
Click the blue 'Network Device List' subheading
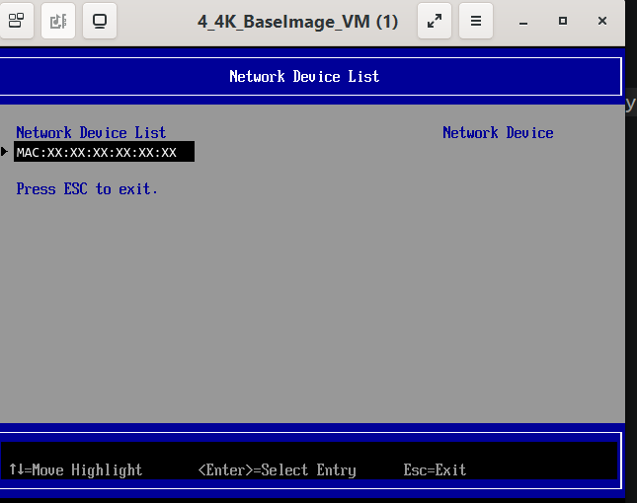(x=91, y=132)
